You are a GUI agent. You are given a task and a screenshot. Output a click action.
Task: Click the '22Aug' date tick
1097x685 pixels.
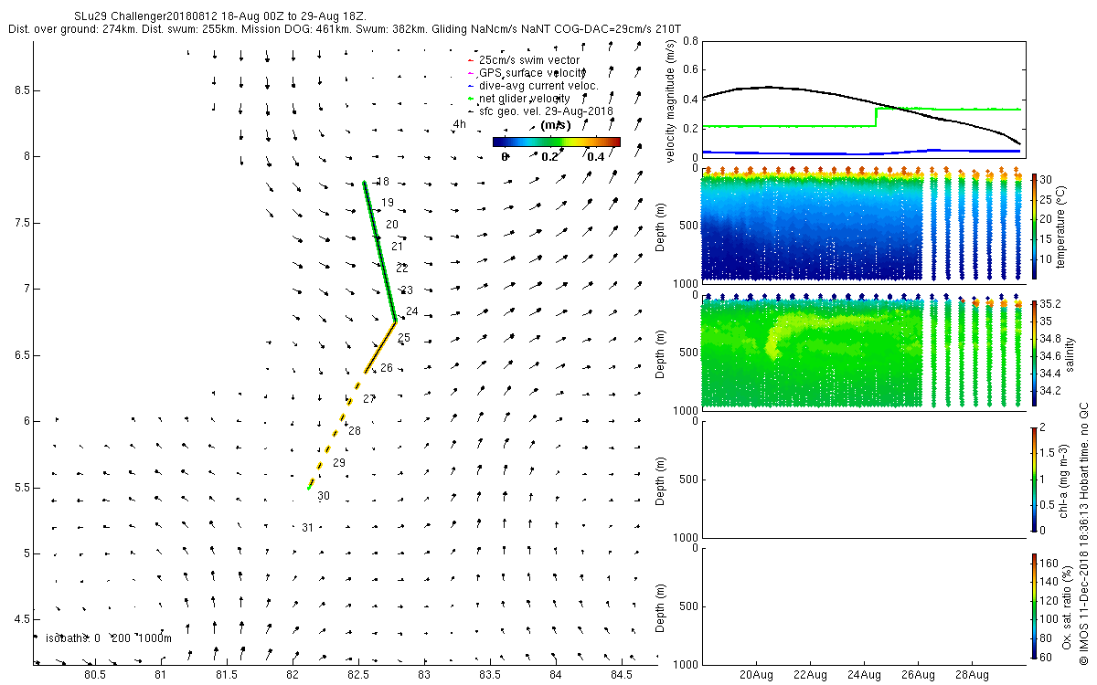(x=811, y=676)
